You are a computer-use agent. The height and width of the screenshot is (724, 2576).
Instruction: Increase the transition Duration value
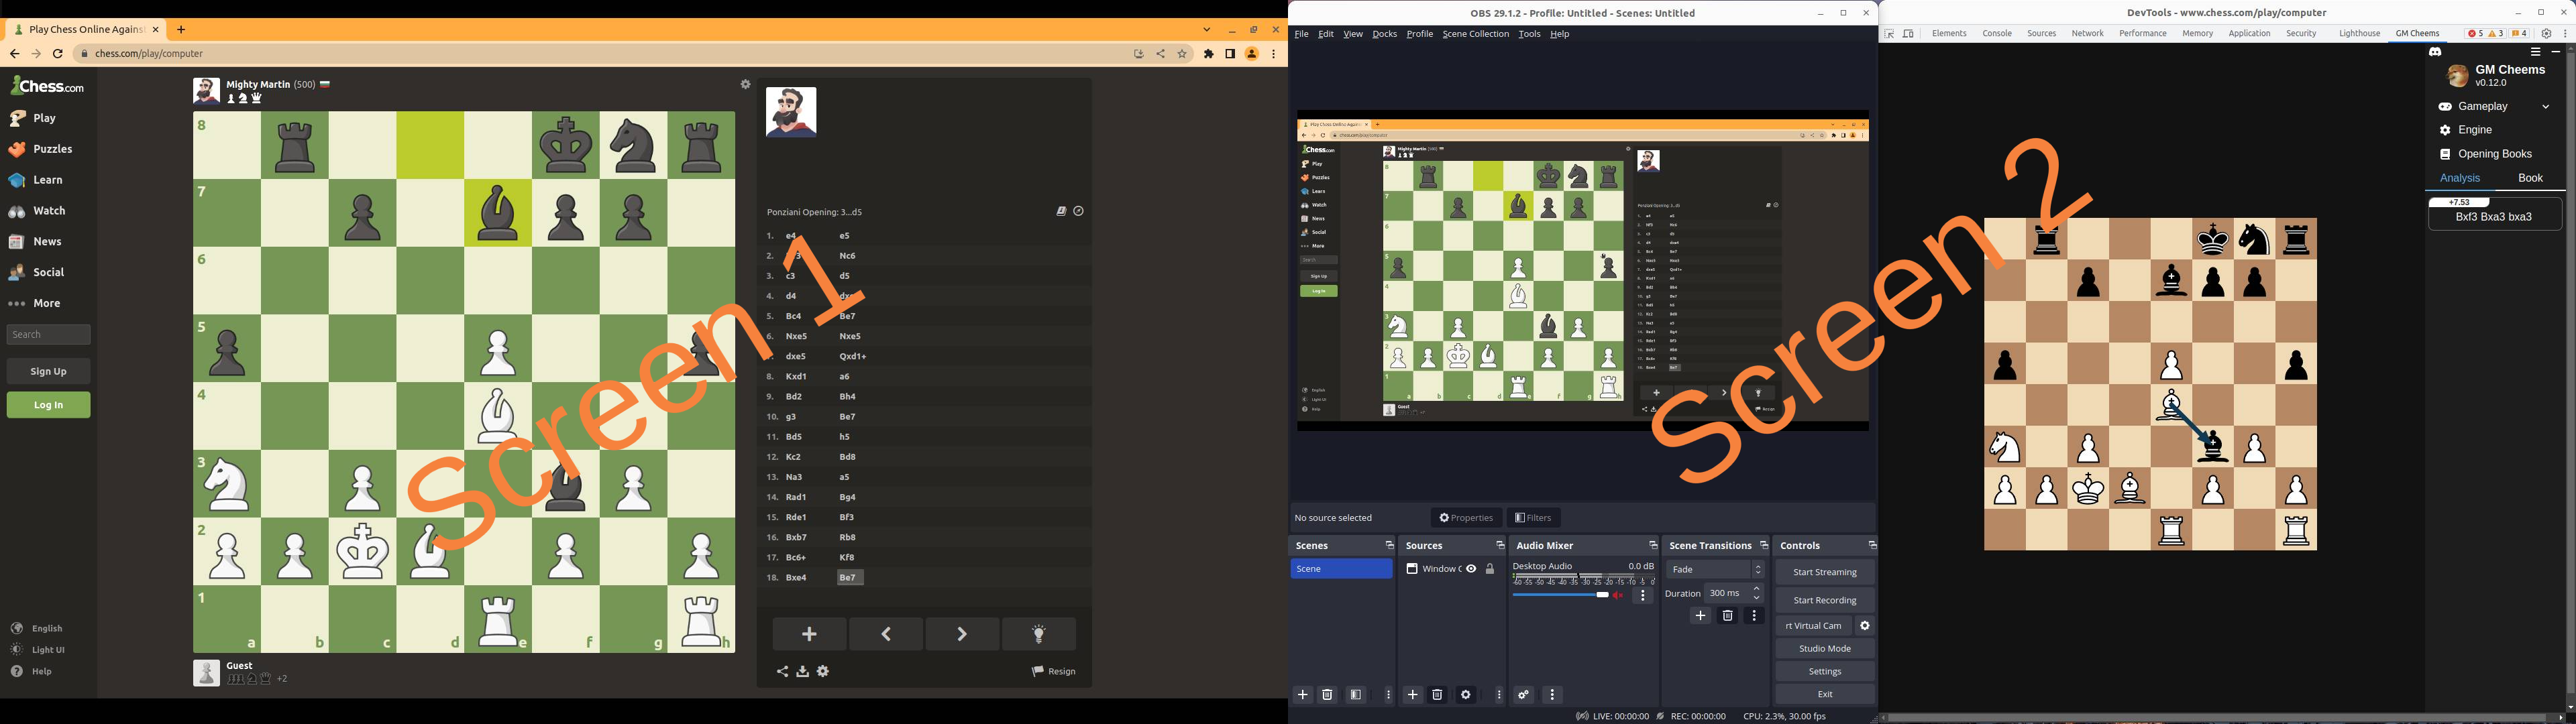pyautogui.click(x=1757, y=590)
